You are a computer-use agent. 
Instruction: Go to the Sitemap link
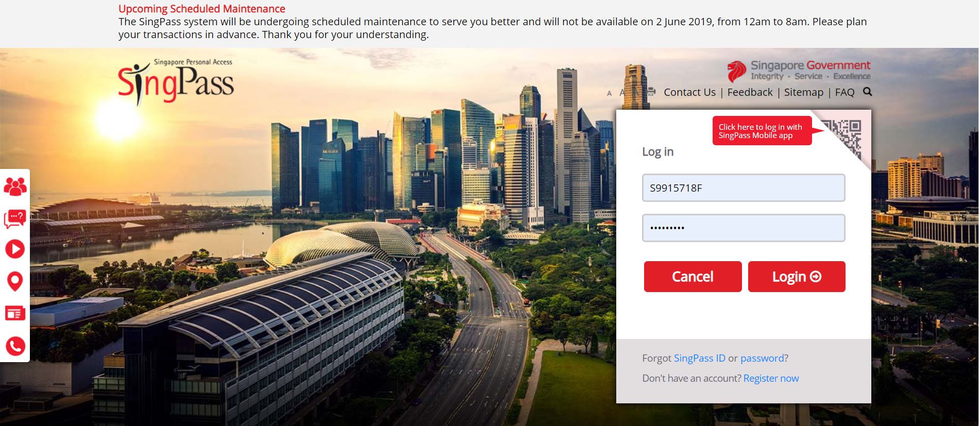[803, 92]
